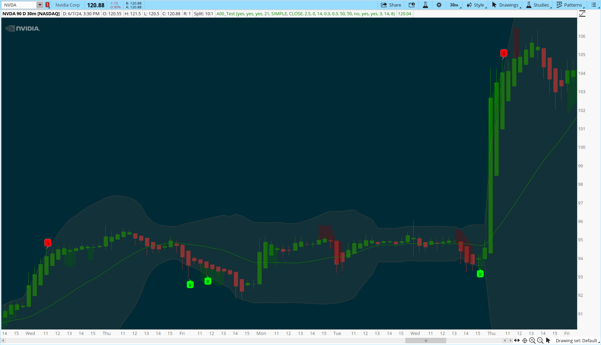The height and width of the screenshot is (345, 601).
Task: Click the green B buy signal before Thursday
Action: pyautogui.click(x=480, y=274)
